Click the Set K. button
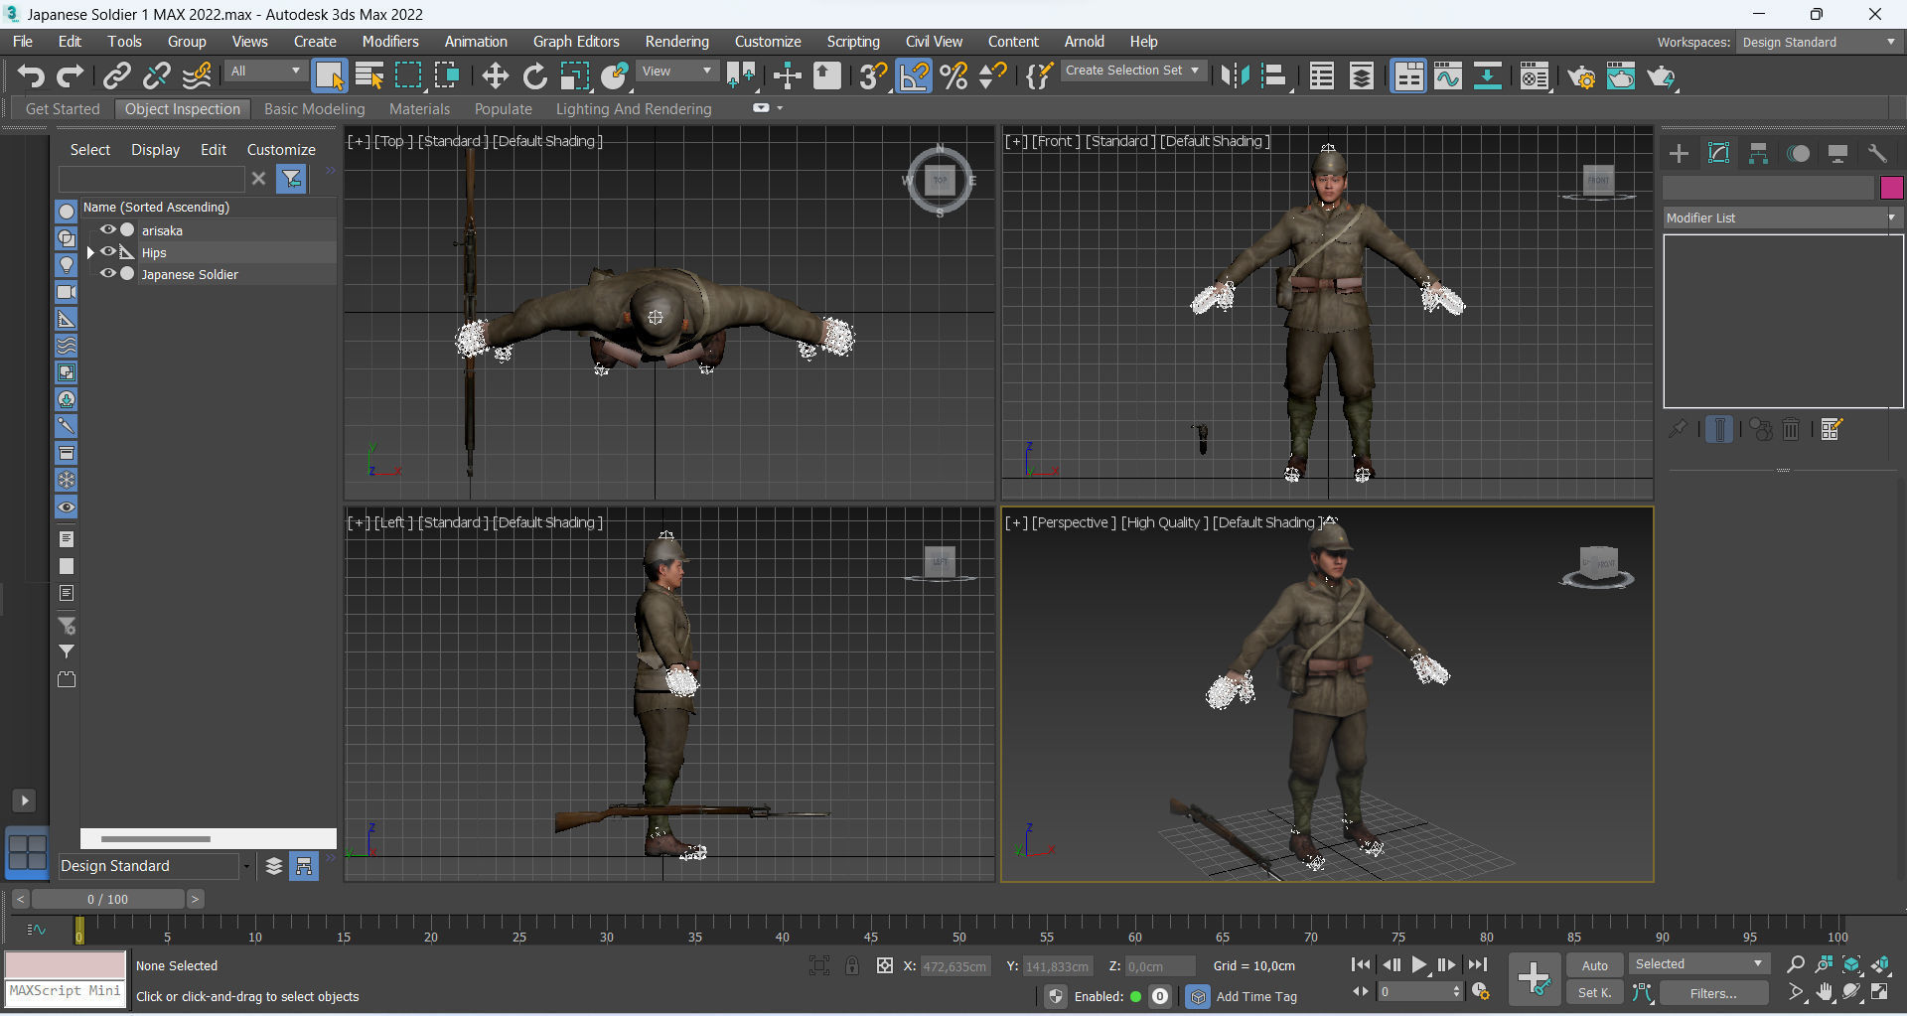Viewport: 1907px width, 1016px height. (x=1595, y=992)
